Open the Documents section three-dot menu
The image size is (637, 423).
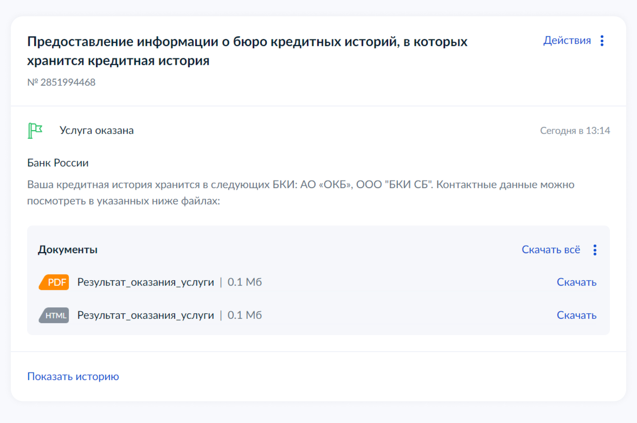coord(595,250)
